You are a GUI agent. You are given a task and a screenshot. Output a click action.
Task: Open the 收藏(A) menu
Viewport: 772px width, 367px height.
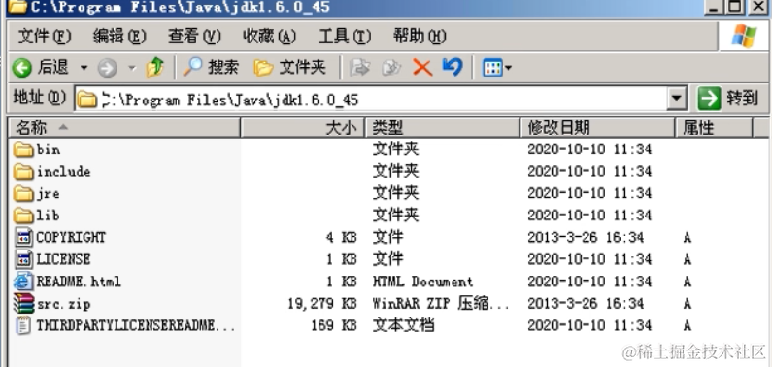pyautogui.click(x=269, y=36)
